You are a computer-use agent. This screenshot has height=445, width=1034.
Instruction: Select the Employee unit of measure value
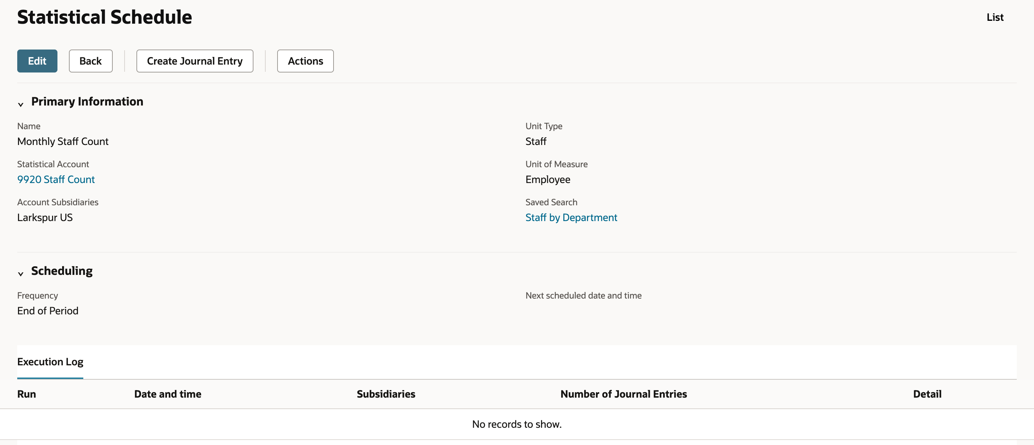[548, 179]
